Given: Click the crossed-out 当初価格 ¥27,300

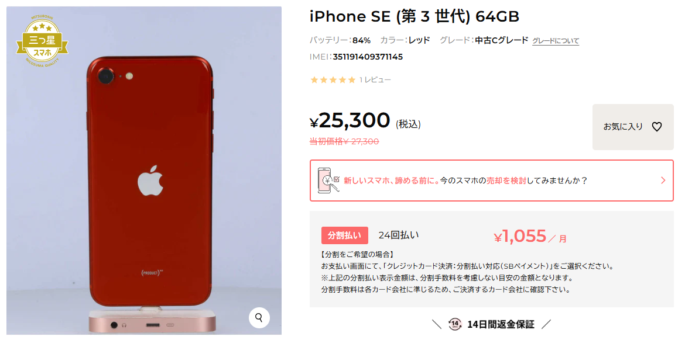Looking at the screenshot, I should pyautogui.click(x=344, y=141).
